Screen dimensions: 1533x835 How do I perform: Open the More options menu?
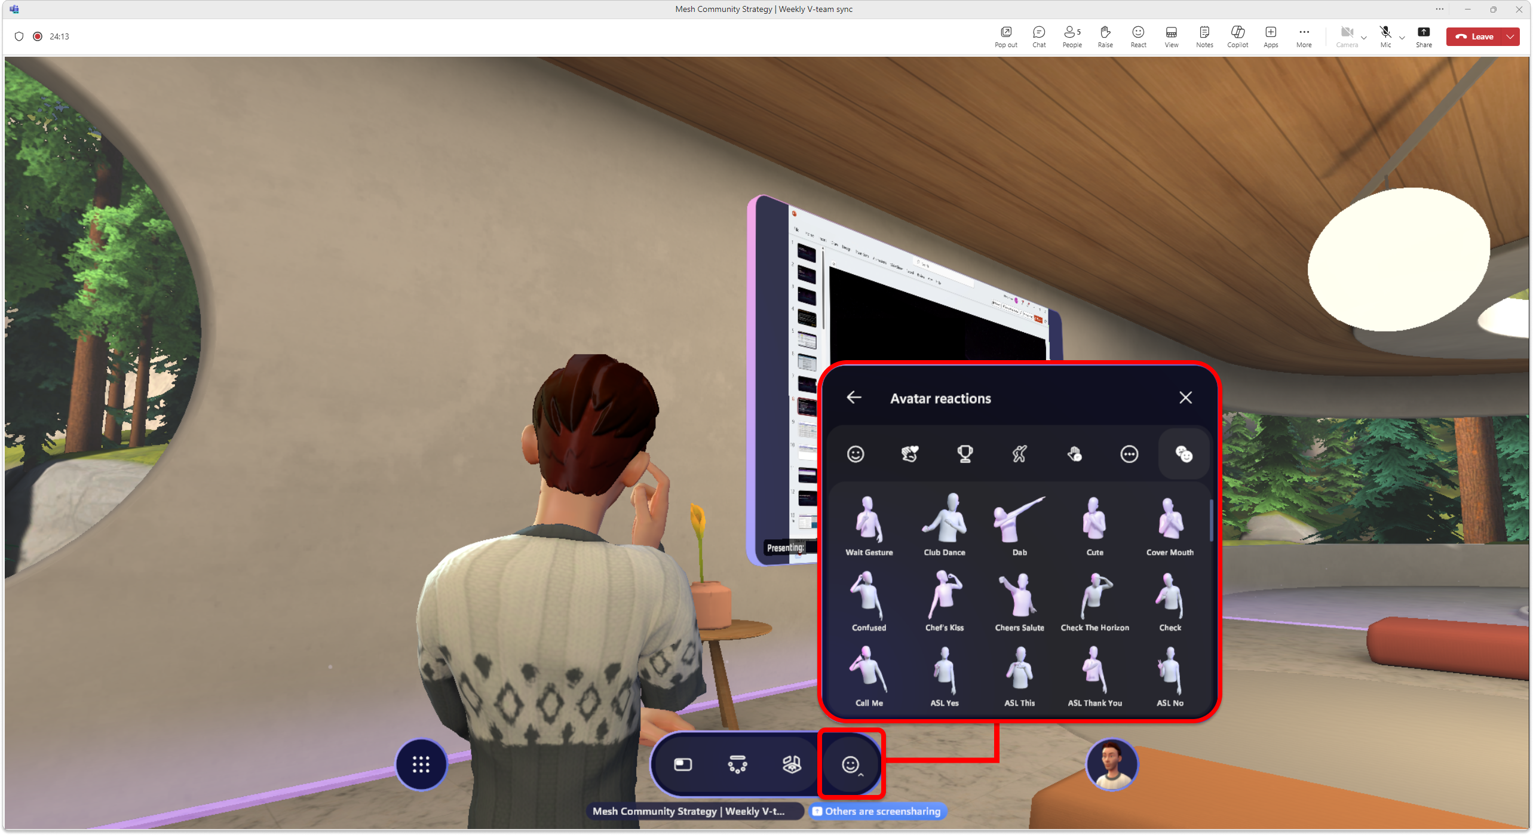1304,36
